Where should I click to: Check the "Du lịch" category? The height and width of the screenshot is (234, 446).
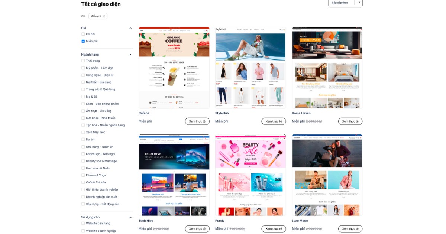tap(83, 139)
